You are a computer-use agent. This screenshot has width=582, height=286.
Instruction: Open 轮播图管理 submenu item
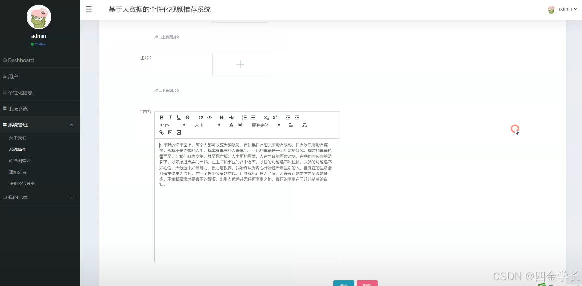pos(20,161)
